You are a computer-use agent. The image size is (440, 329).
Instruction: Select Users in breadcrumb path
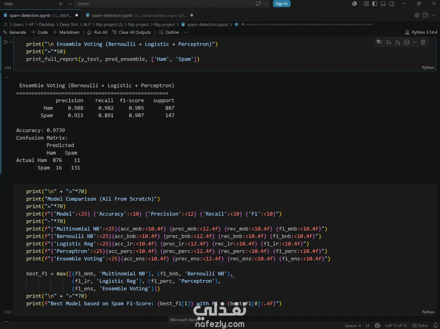coord(18,24)
